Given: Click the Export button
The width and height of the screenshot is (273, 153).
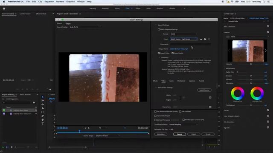Looking at the screenshot, I should [x=194, y=134].
